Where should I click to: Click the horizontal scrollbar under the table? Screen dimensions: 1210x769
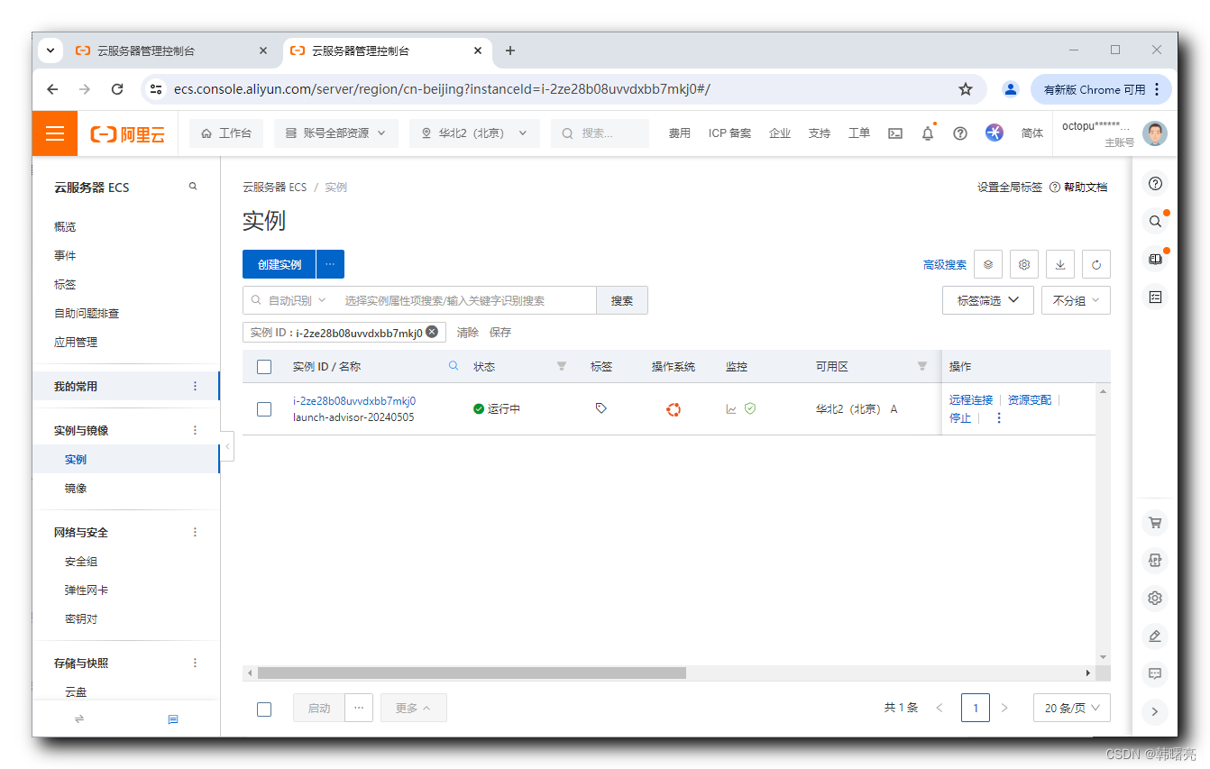coord(472,673)
